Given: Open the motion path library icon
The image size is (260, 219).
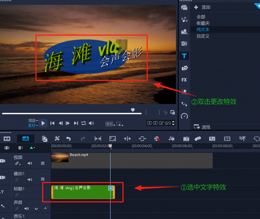Looking at the screenshot, I should point(184,104).
